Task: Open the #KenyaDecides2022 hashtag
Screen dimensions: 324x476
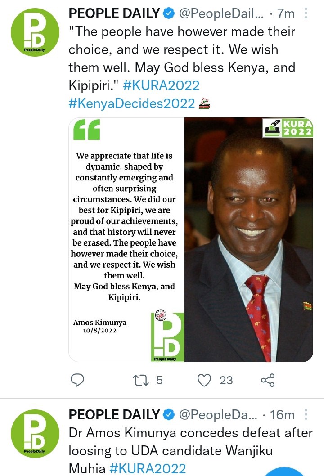Action: click(132, 103)
